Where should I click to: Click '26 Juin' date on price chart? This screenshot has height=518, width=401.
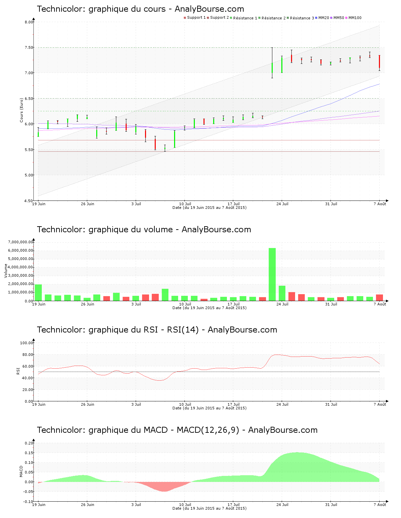[88, 204]
